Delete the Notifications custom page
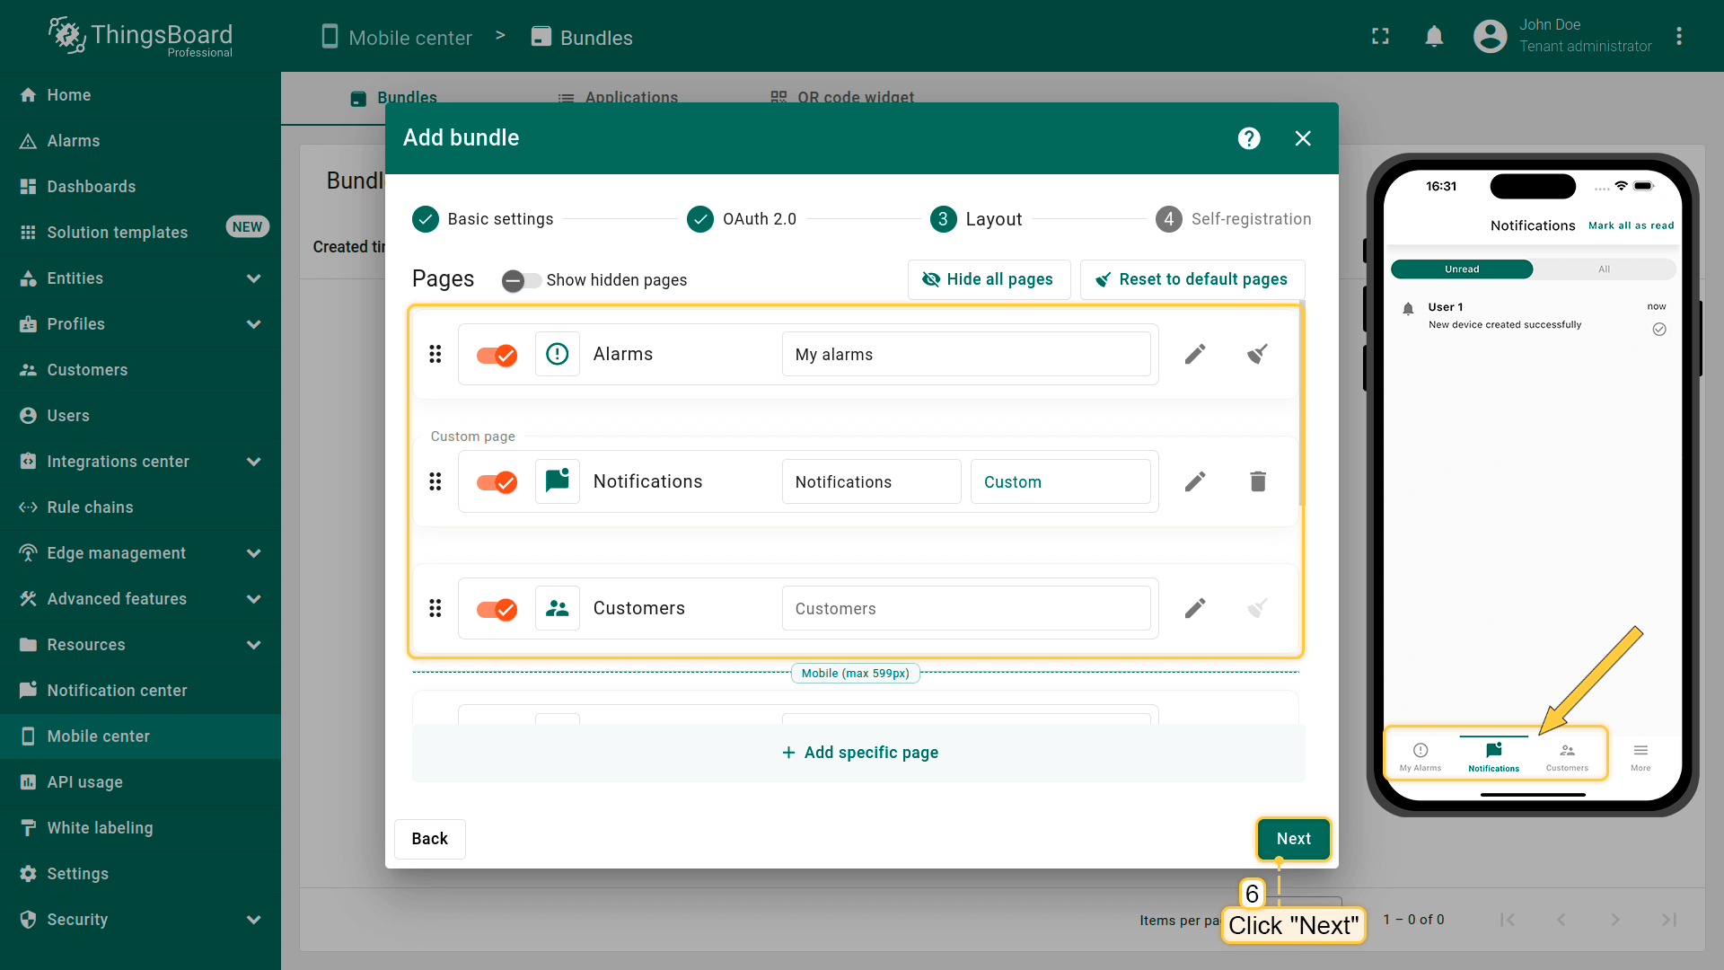This screenshot has height=970, width=1724. (1257, 481)
